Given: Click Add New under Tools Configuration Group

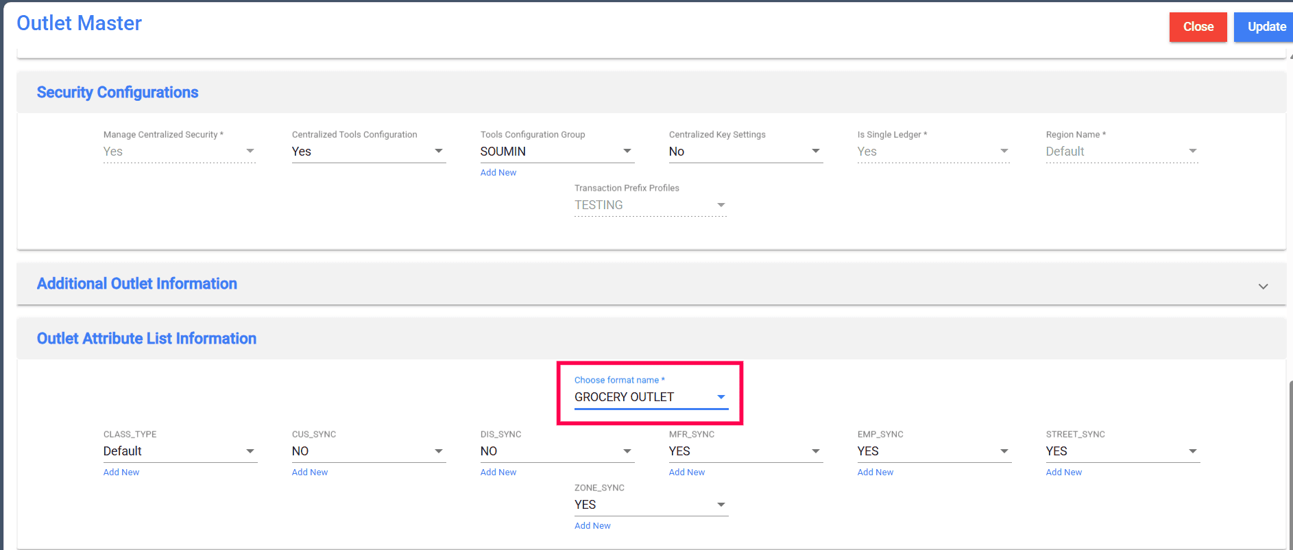Looking at the screenshot, I should (498, 173).
